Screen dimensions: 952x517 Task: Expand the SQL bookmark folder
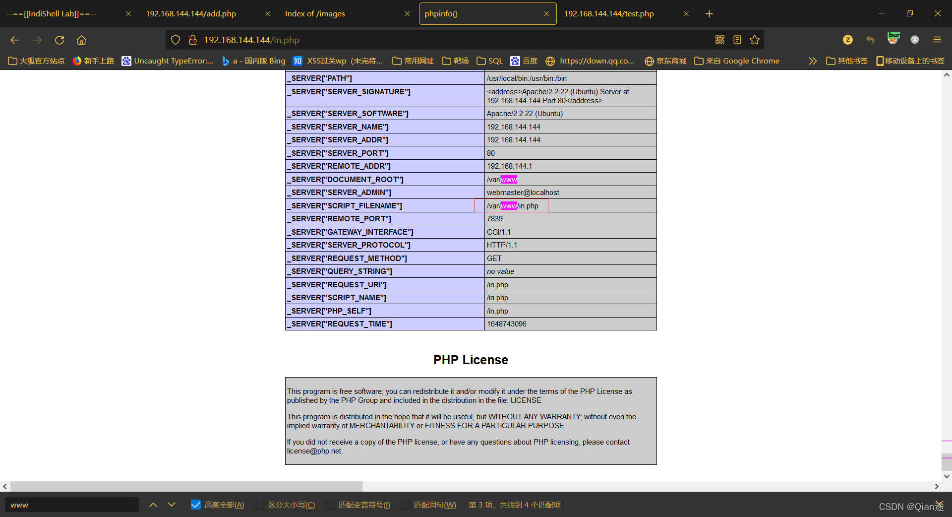[490, 61]
